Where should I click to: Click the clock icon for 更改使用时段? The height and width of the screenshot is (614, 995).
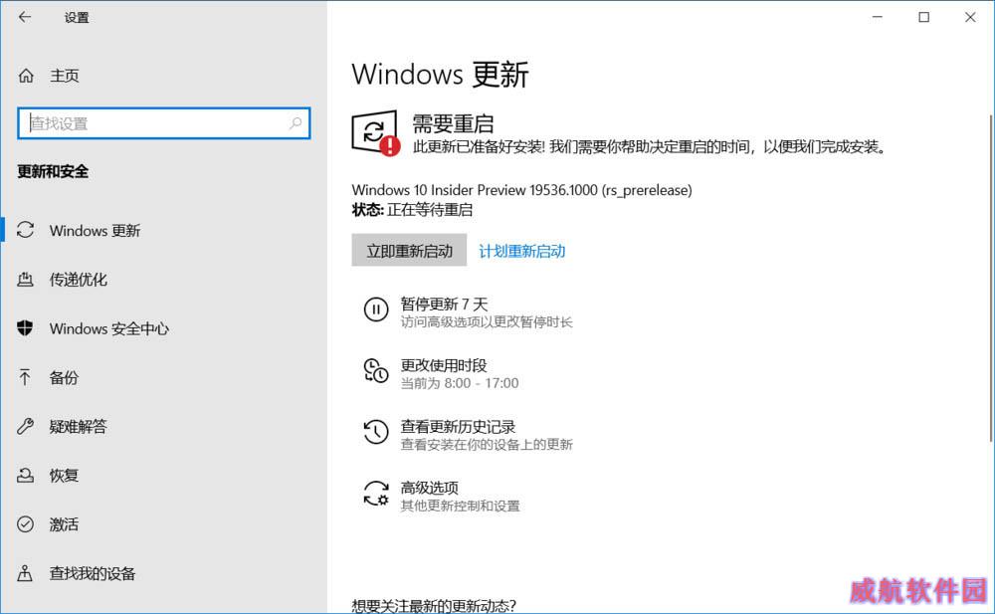(376, 371)
